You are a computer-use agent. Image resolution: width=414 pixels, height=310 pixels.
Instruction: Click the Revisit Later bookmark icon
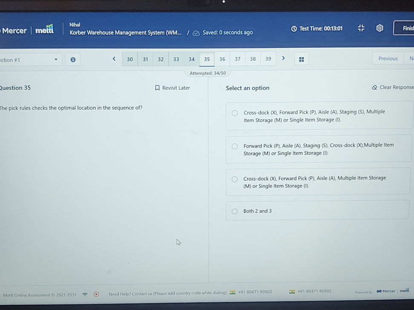pyautogui.click(x=157, y=88)
